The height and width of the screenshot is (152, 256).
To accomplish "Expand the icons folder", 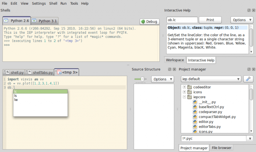I will 184,92.
